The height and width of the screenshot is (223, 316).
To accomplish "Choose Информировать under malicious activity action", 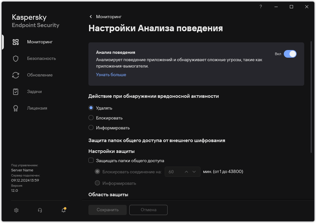I will pos(91,127).
